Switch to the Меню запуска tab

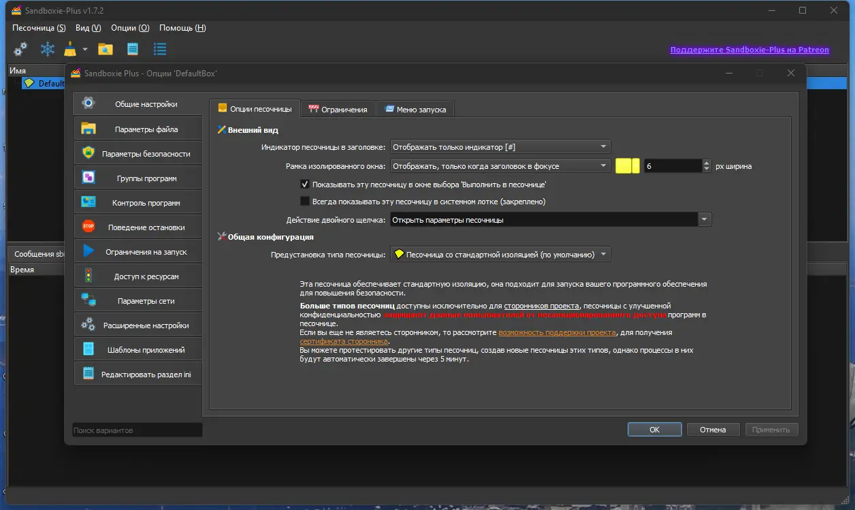pos(415,109)
